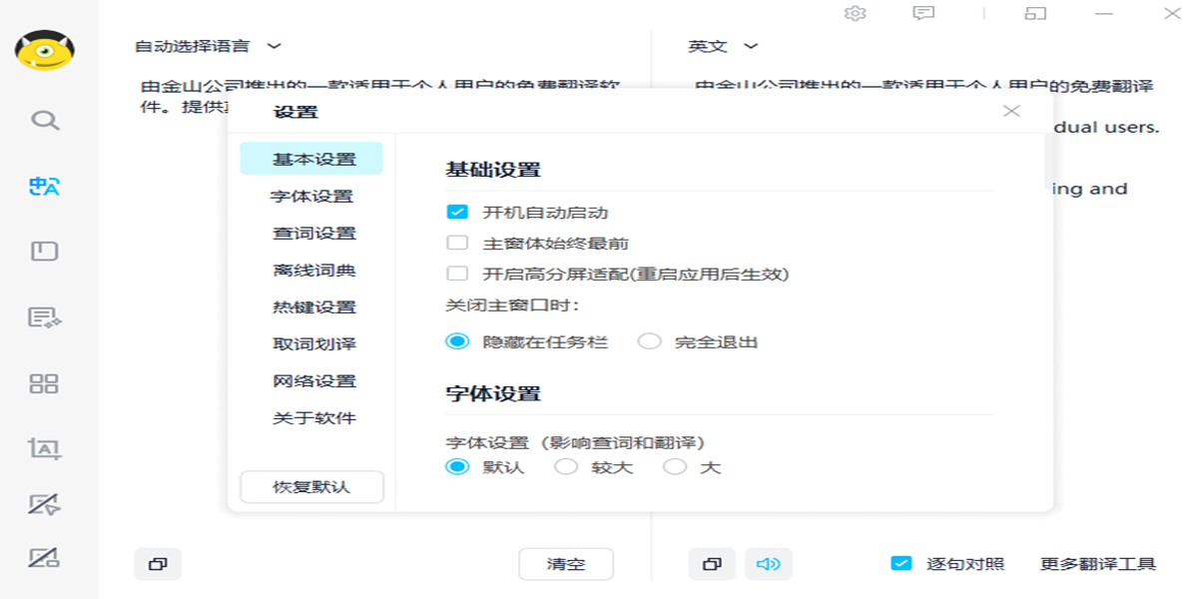This screenshot has height=599, width=1198.
Task: Open 离线词典 settings section
Action: (x=313, y=271)
